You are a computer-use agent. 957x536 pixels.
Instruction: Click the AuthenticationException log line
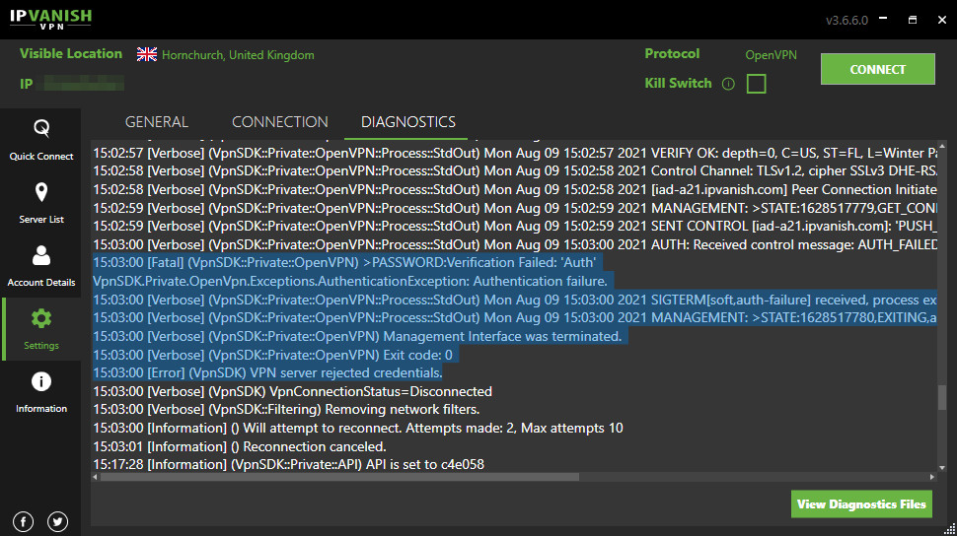(x=349, y=281)
